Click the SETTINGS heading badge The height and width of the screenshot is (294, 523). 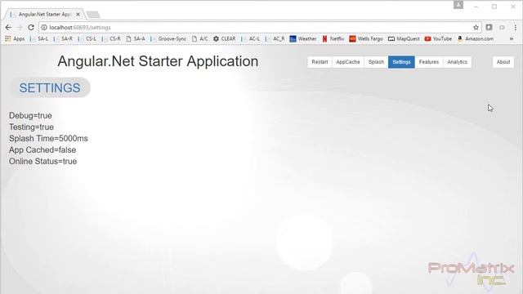tap(50, 87)
